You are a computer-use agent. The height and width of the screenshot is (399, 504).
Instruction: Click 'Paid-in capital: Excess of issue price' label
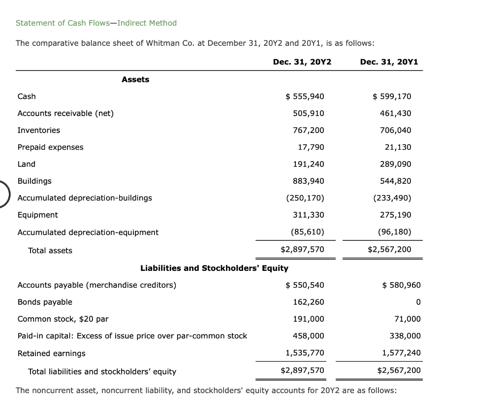coord(132,336)
